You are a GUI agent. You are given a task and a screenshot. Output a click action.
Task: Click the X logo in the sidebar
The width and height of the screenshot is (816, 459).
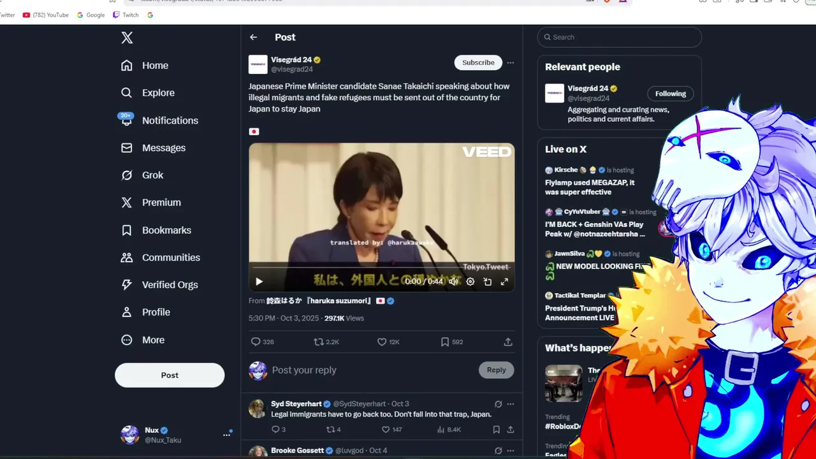(127, 38)
